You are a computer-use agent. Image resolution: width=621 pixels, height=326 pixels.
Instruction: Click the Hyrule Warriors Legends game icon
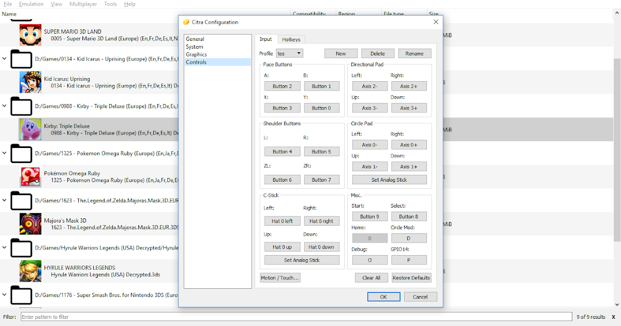tap(31, 271)
